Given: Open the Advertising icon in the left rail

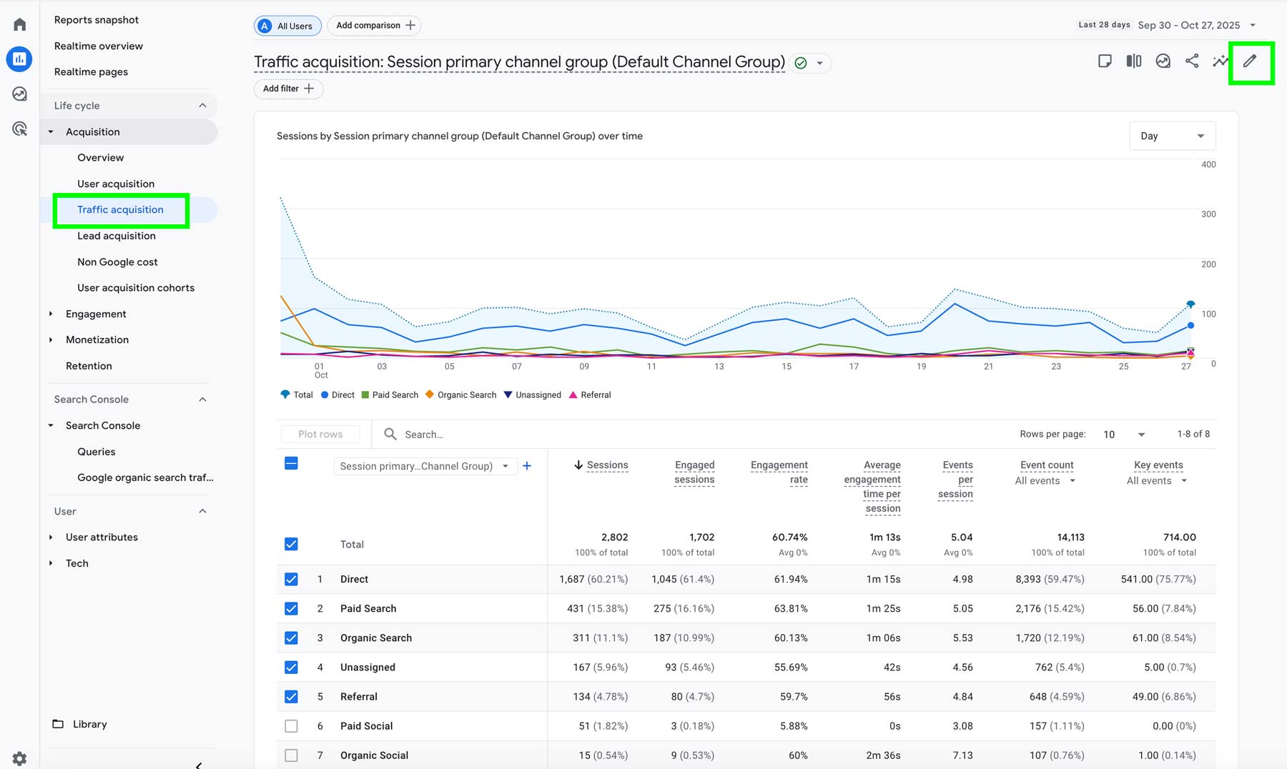Looking at the screenshot, I should [x=19, y=128].
